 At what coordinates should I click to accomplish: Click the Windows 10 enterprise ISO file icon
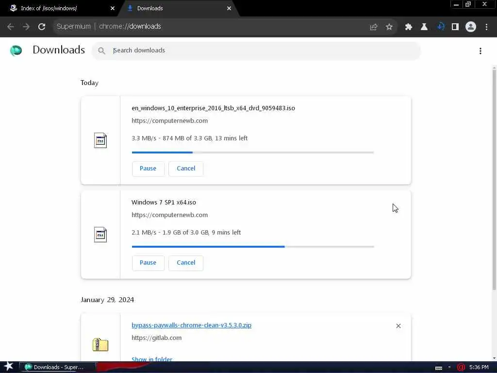tap(100, 140)
